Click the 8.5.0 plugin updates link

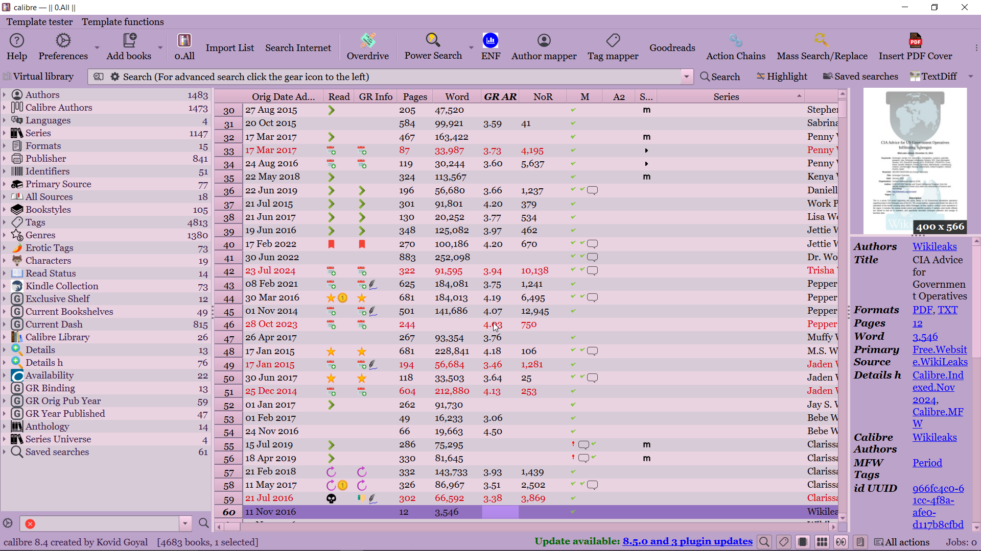pyautogui.click(x=687, y=542)
